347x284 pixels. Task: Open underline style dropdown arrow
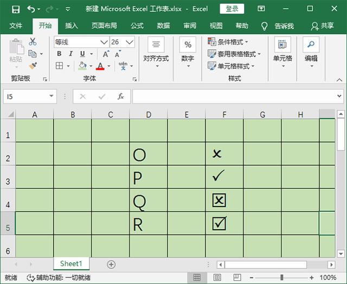(92, 54)
